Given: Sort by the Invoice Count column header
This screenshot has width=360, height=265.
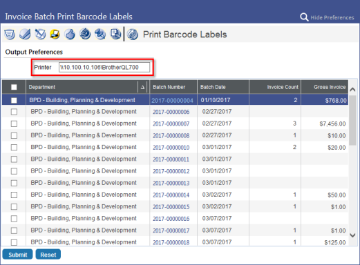Looking at the screenshot, I should click(x=283, y=87).
